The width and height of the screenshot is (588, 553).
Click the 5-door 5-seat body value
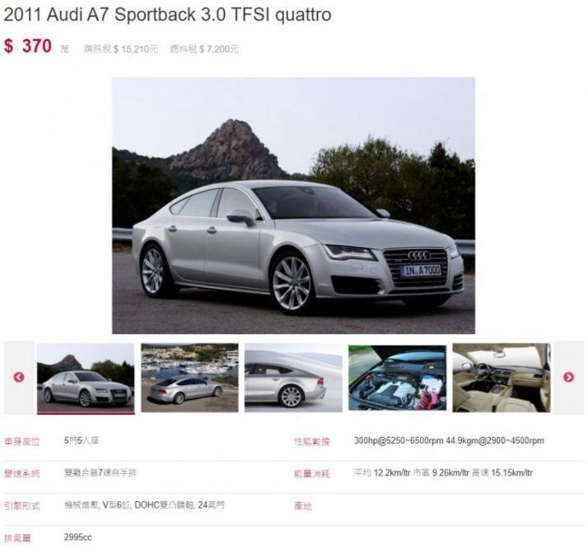(x=82, y=440)
